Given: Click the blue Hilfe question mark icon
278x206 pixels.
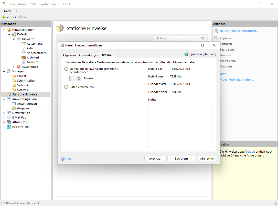Looking at the screenshot, I should tap(63, 159).
